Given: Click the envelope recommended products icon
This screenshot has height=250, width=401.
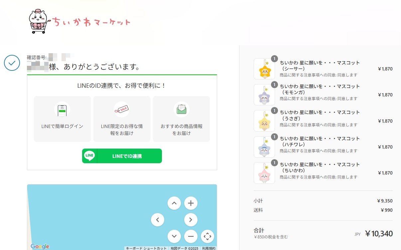Looking at the screenshot, I should [x=182, y=109].
